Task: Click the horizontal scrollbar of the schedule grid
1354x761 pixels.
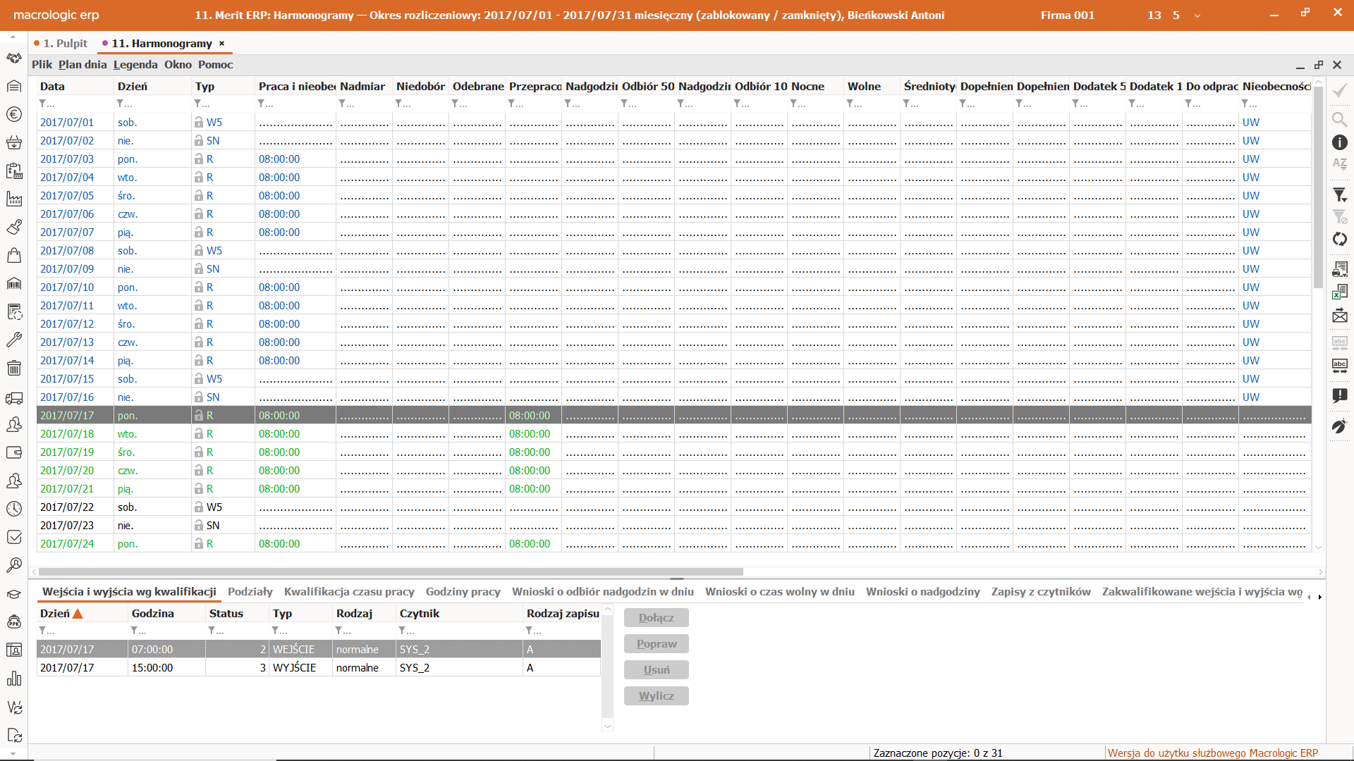Action: point(391,572)
